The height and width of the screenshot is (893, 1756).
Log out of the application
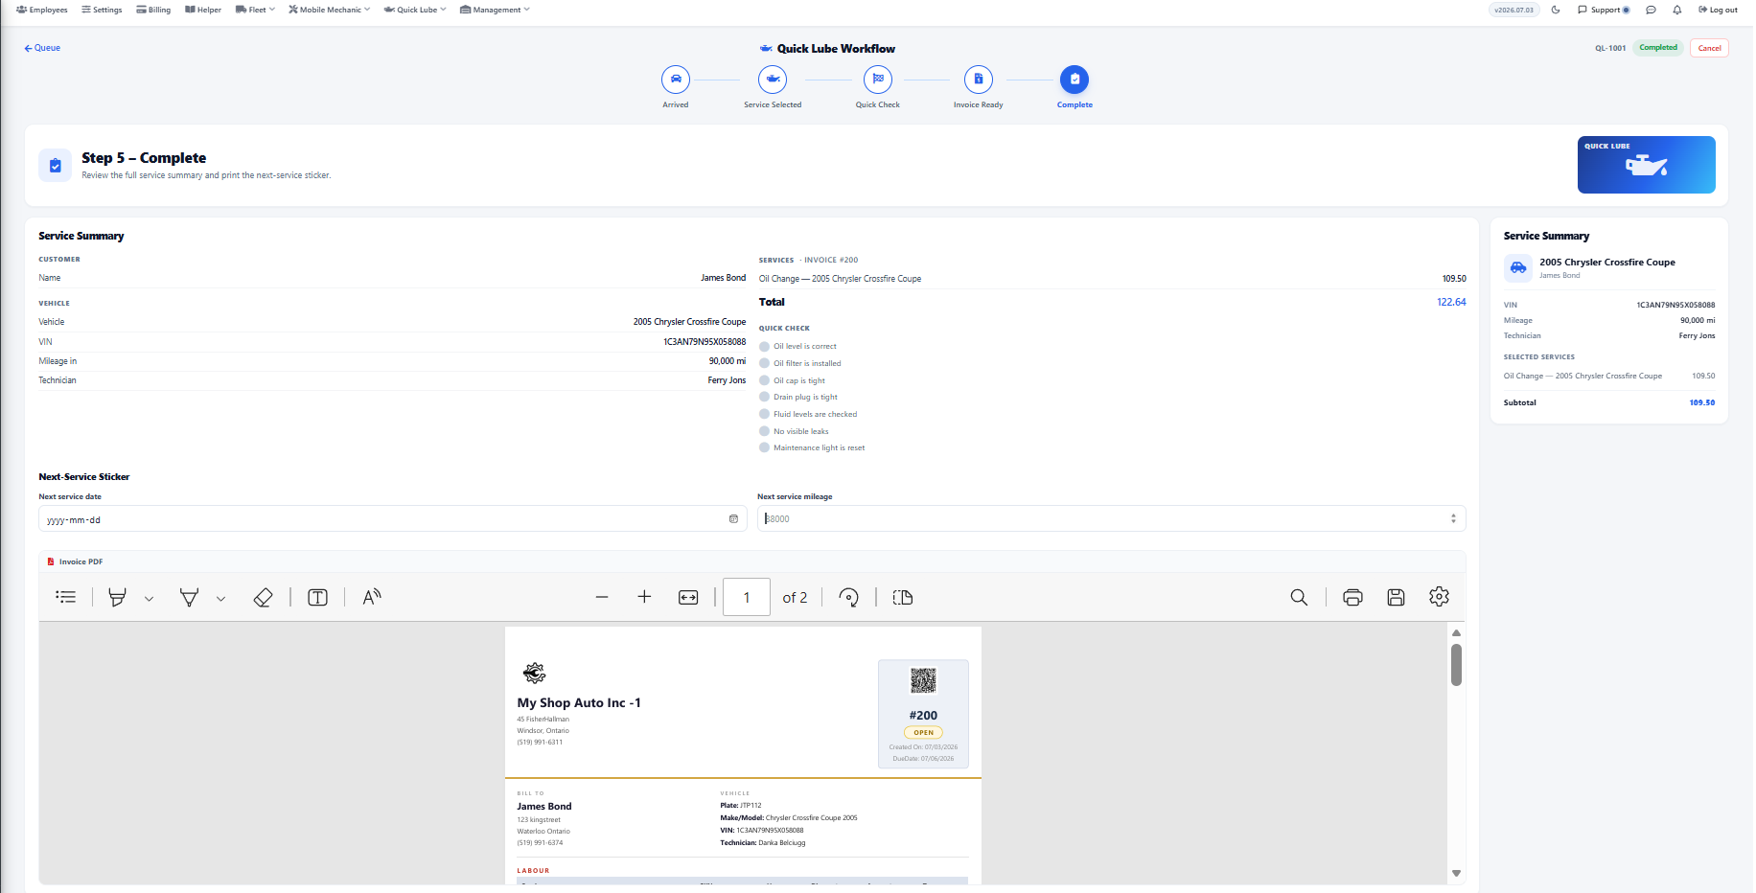(x=1718, y=10)
